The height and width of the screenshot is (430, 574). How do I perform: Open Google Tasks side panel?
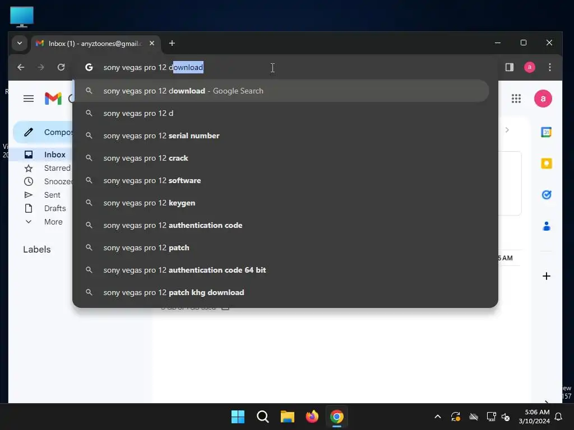[546, 195]
